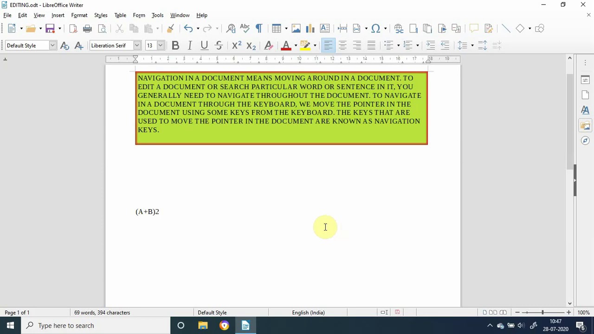Insert a page break
The width and height of the screenshot is (594, 334).
click(x=342, y=29)
